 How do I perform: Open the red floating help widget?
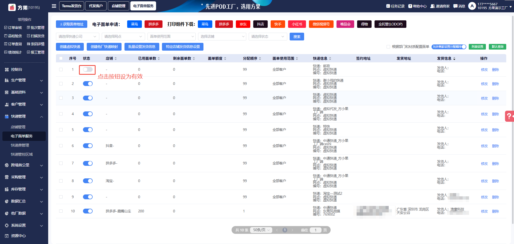tap(509, 116)
